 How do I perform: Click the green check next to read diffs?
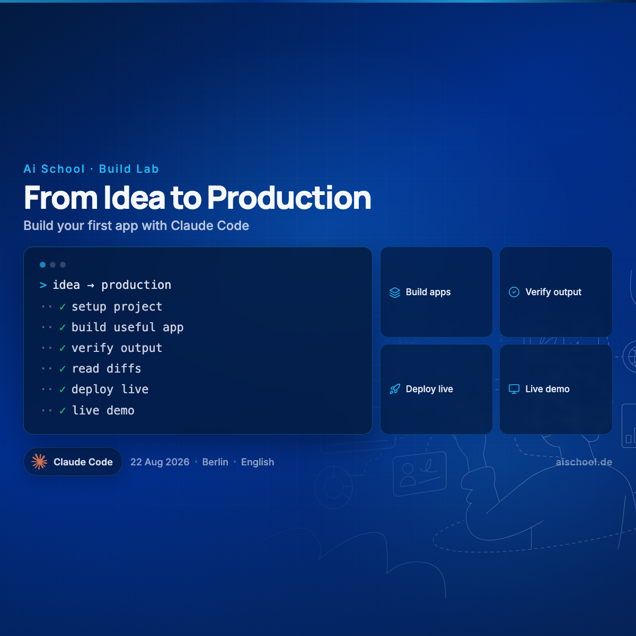pos(63,369)
